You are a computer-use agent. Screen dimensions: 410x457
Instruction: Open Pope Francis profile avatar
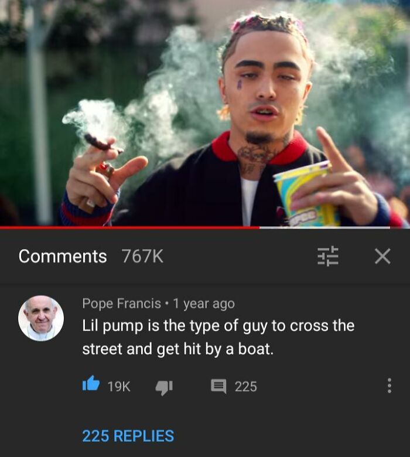41,318
